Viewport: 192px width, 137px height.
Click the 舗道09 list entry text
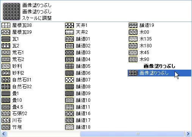83,93
